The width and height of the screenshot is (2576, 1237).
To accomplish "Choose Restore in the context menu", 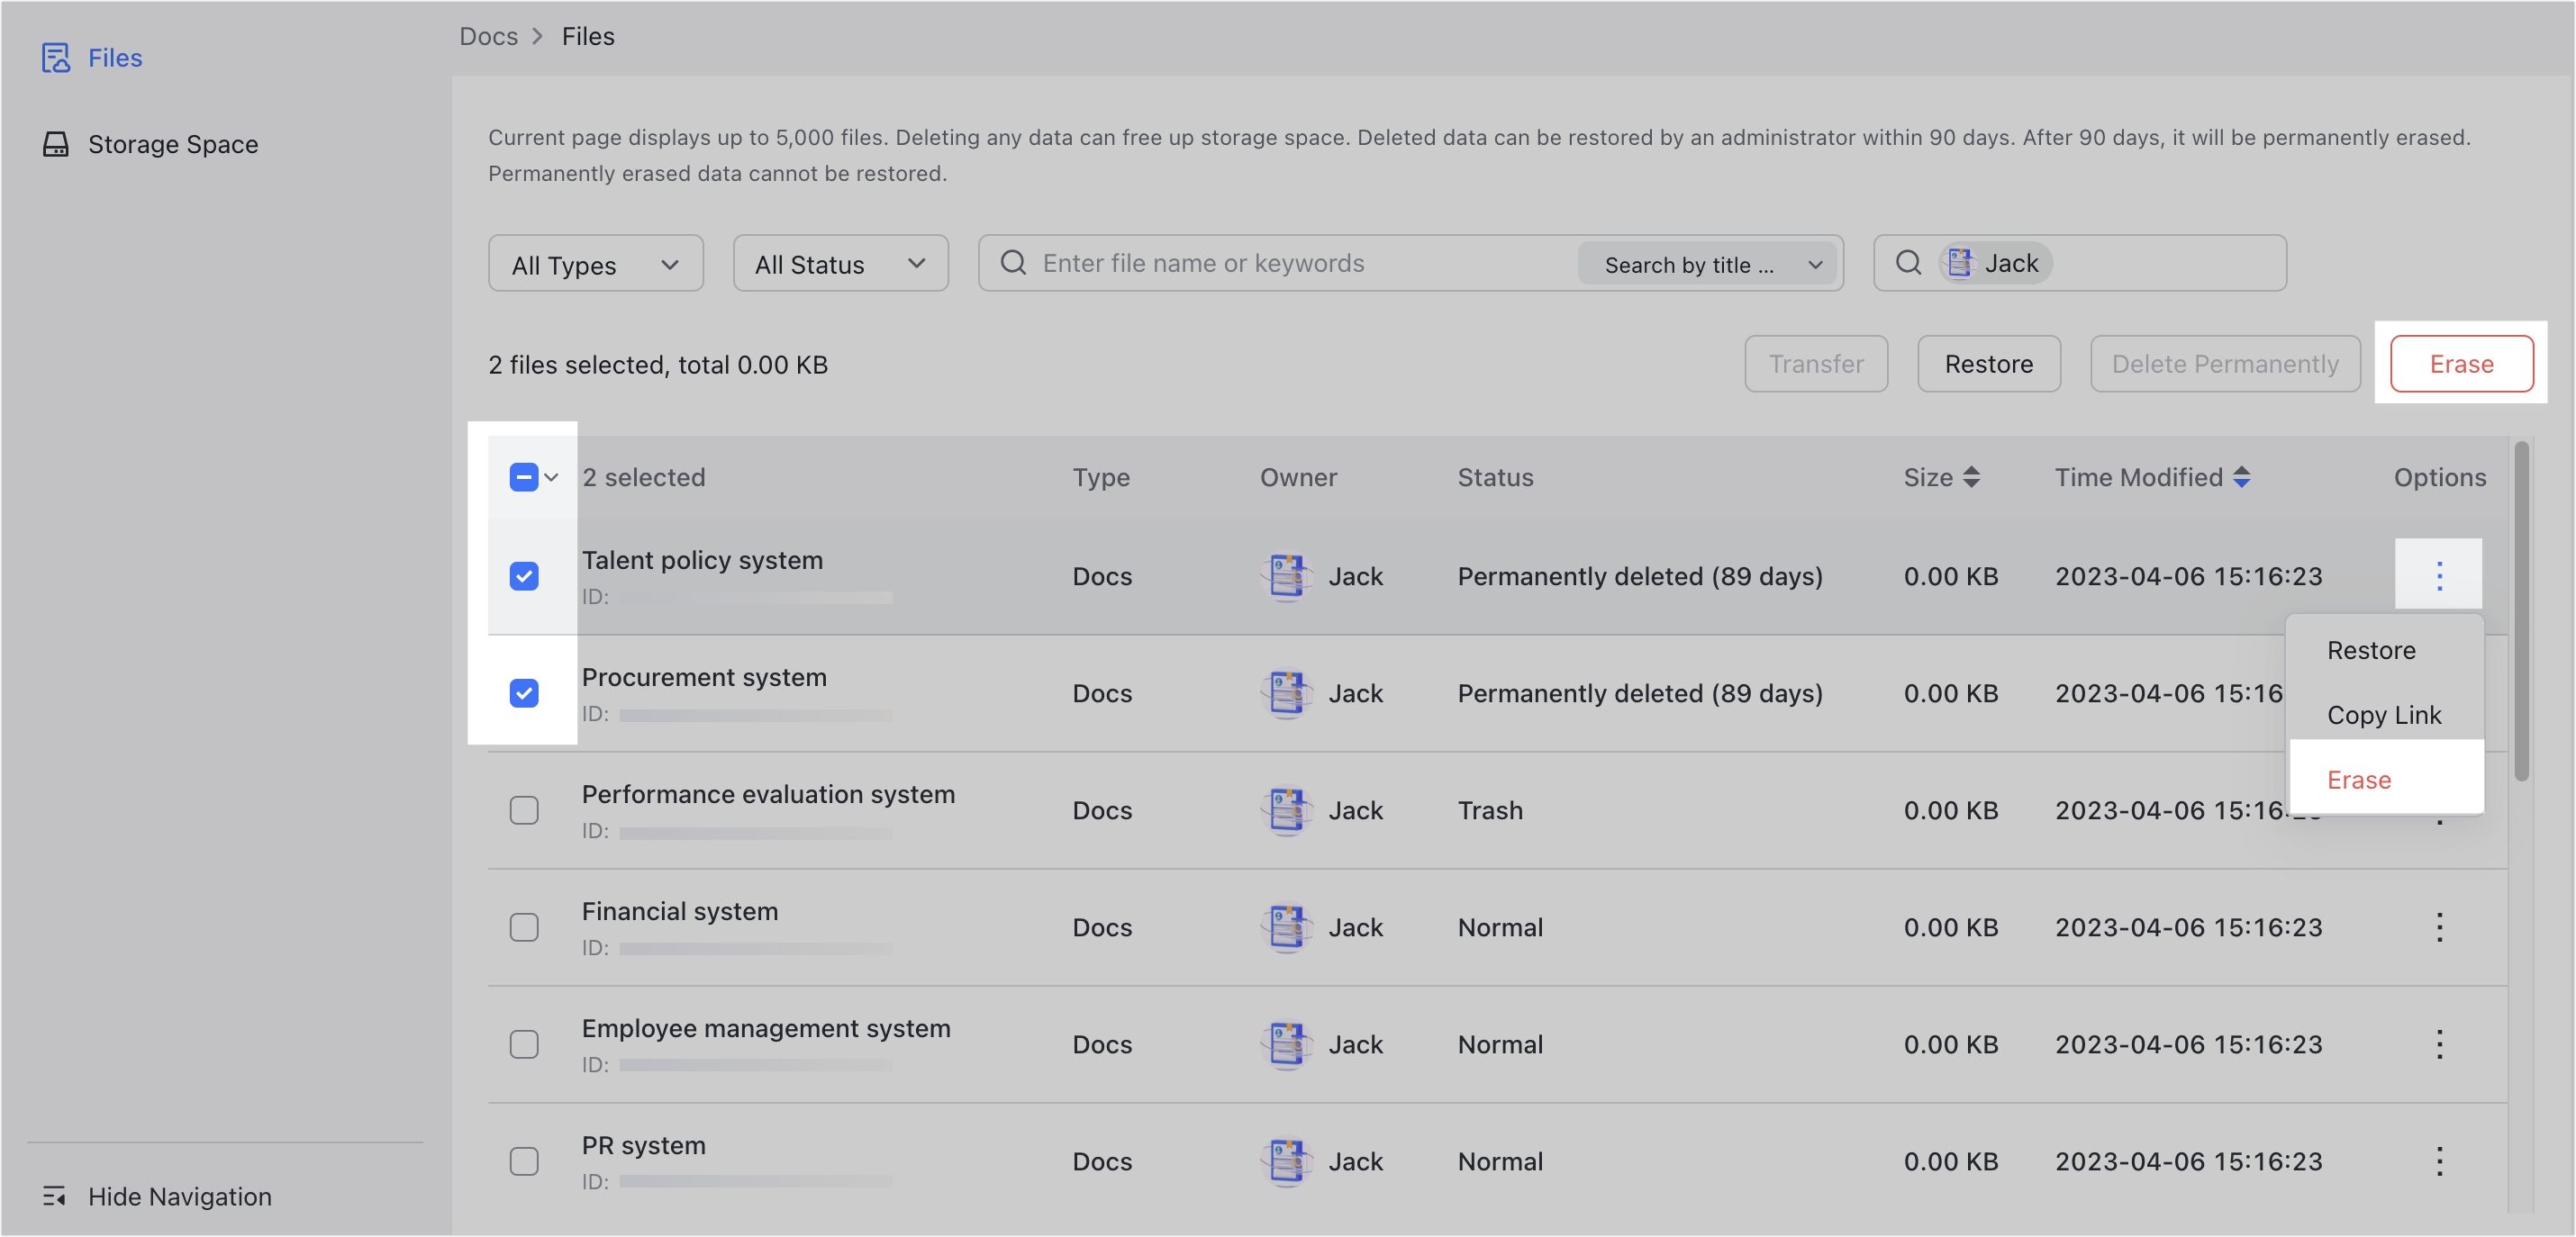I will click(x=2371, y=649).
